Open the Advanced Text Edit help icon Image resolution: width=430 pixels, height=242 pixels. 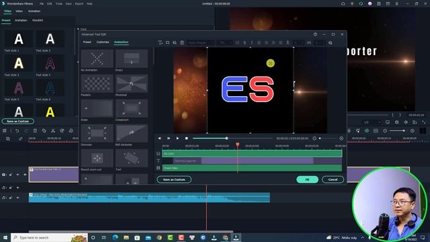click(315, 34)
